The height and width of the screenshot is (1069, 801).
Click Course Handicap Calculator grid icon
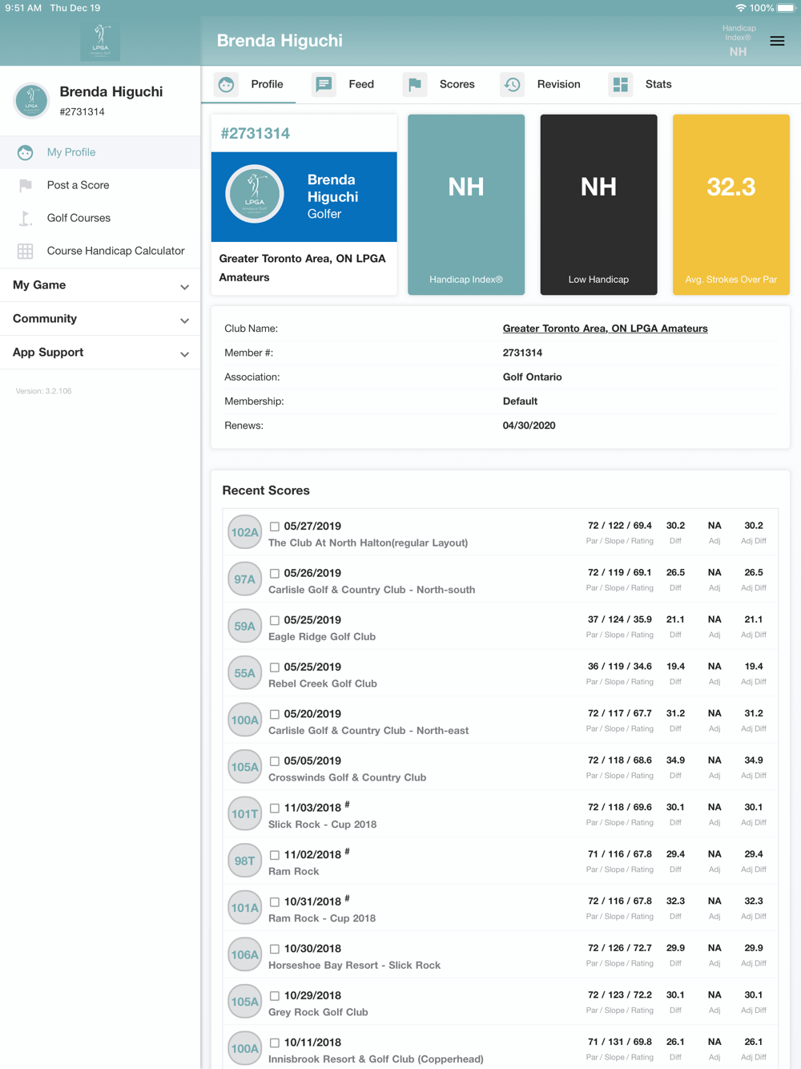click(x=26, y=251)
